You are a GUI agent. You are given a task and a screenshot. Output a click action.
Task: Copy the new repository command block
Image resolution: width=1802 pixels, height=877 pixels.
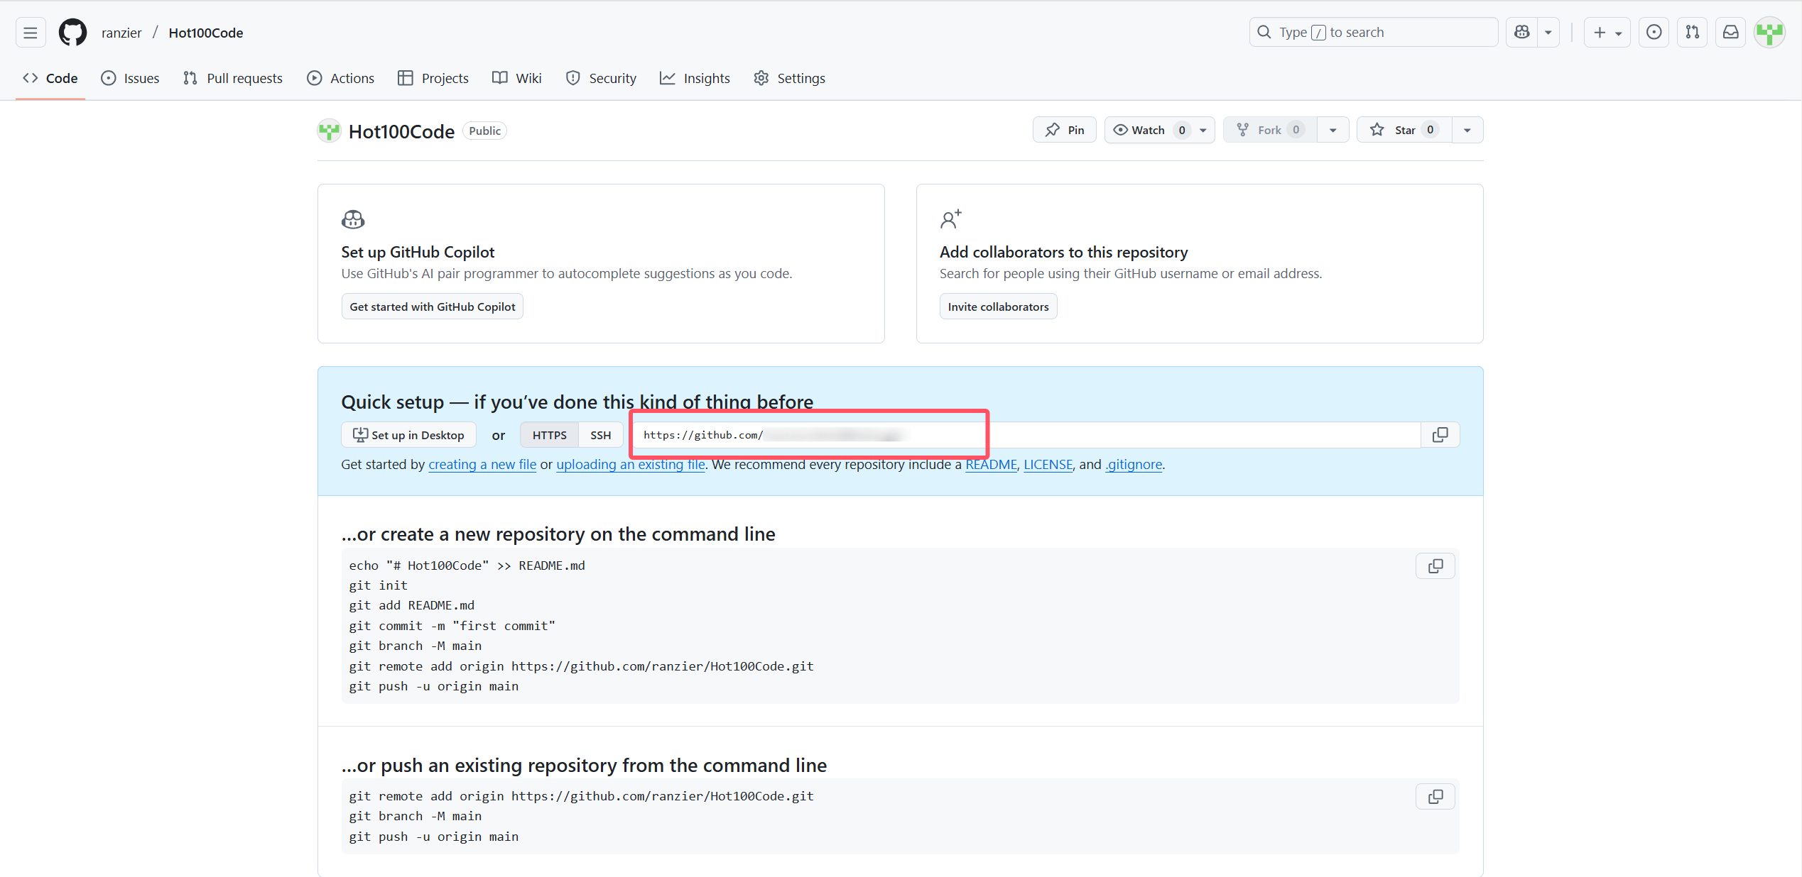coord(1435,566)
